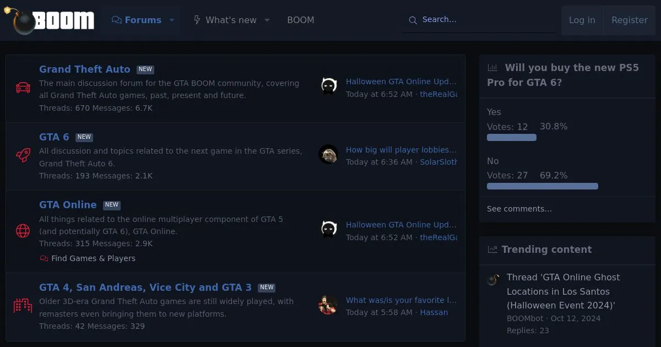Open GTA Online Ghost Locations trending thread
The width and height of the screenshot is (661, 347).
pyautogui.click(x=563, y=291)
